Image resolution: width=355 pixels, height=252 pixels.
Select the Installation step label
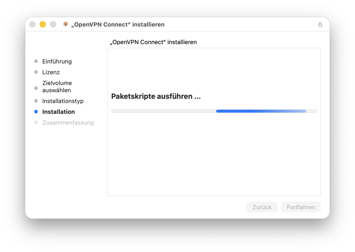[x=59, y=112]
